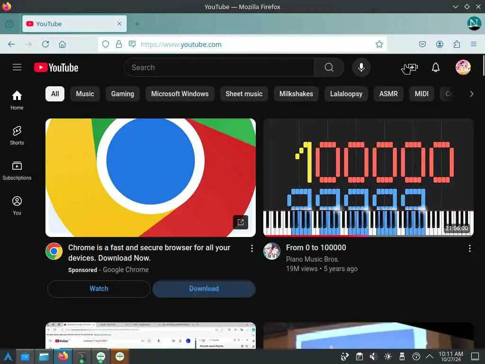Open Piano Music Bros. channel name link
The height and width of the screenshot is (364, 485).
(x=313, y=259)
